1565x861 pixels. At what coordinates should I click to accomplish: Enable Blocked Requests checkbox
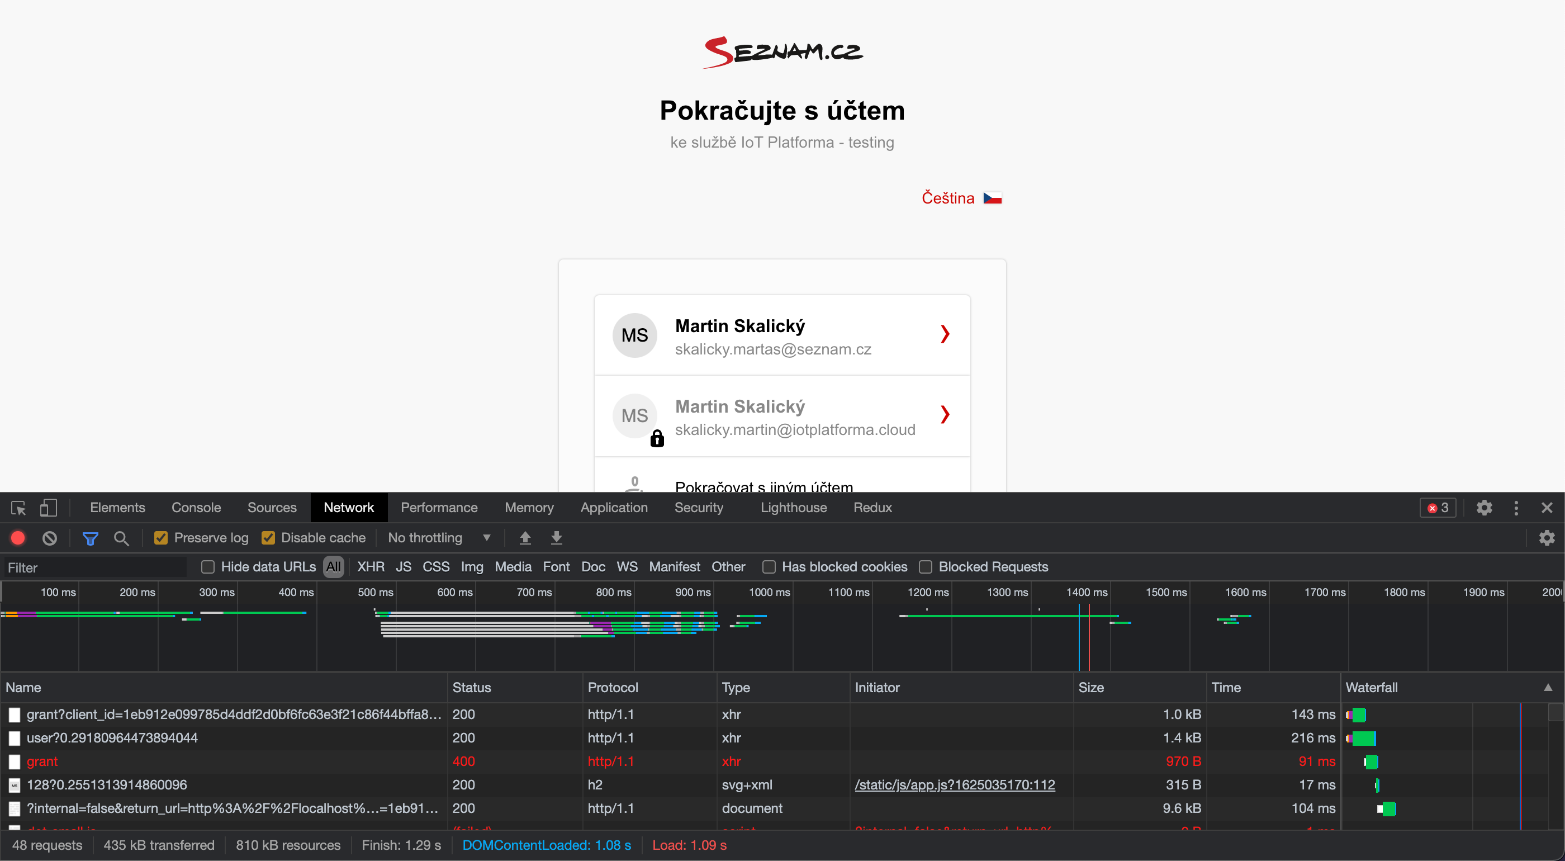(x=925, y=567)
